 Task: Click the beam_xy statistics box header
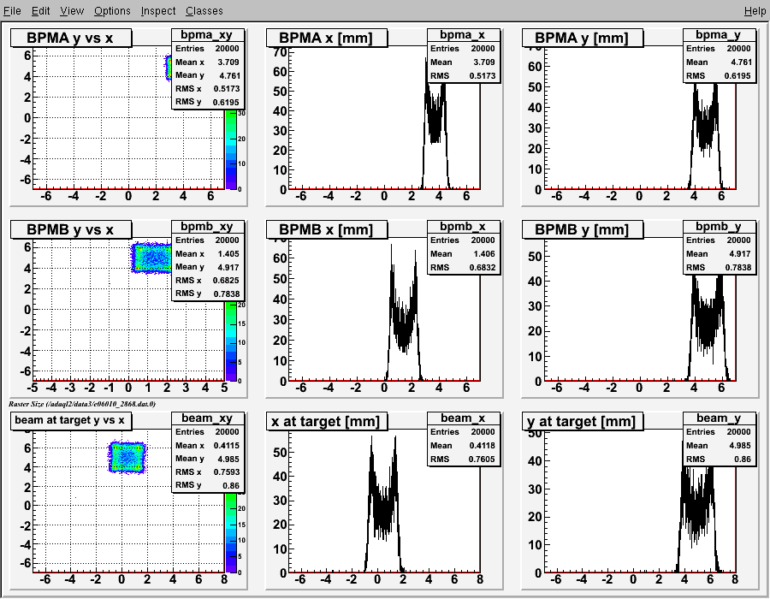[x=207, y=418]
